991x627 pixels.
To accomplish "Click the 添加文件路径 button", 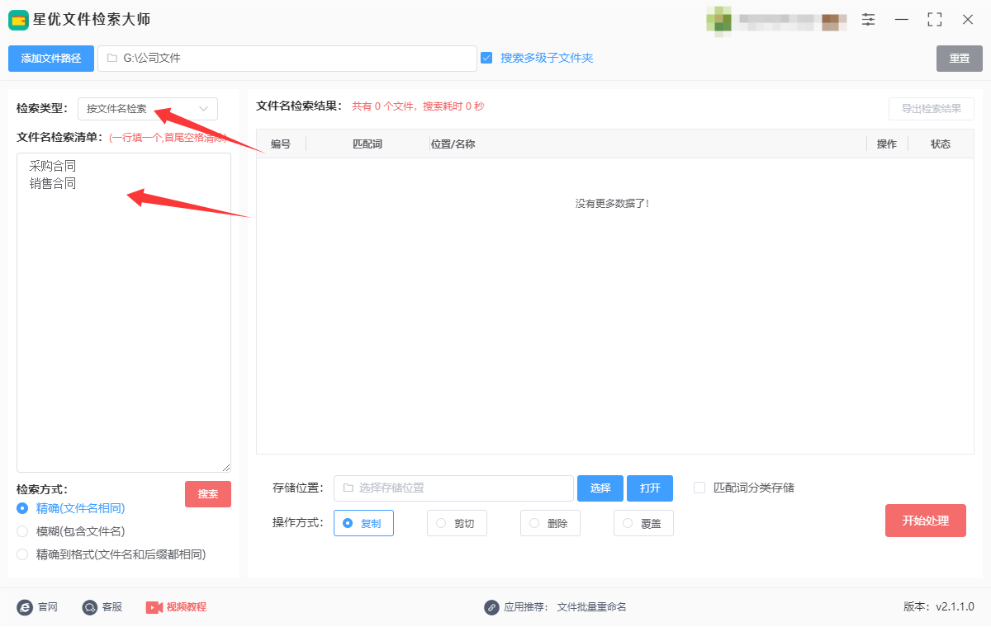I will point(51,59).
